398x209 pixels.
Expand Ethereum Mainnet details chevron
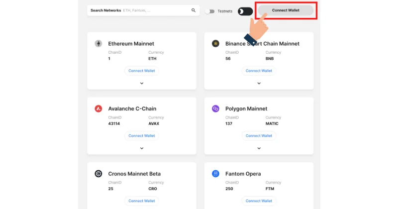[x=142, y=84]
